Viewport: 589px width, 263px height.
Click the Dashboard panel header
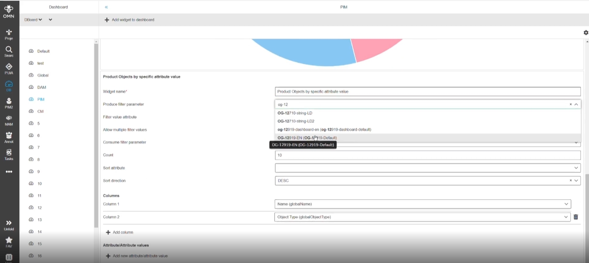coord(58,7)
